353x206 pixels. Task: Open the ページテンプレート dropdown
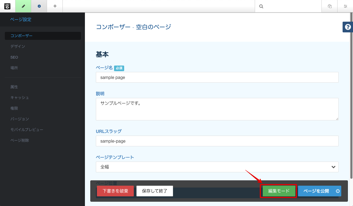pyautogui.click(x=217, y=167)
